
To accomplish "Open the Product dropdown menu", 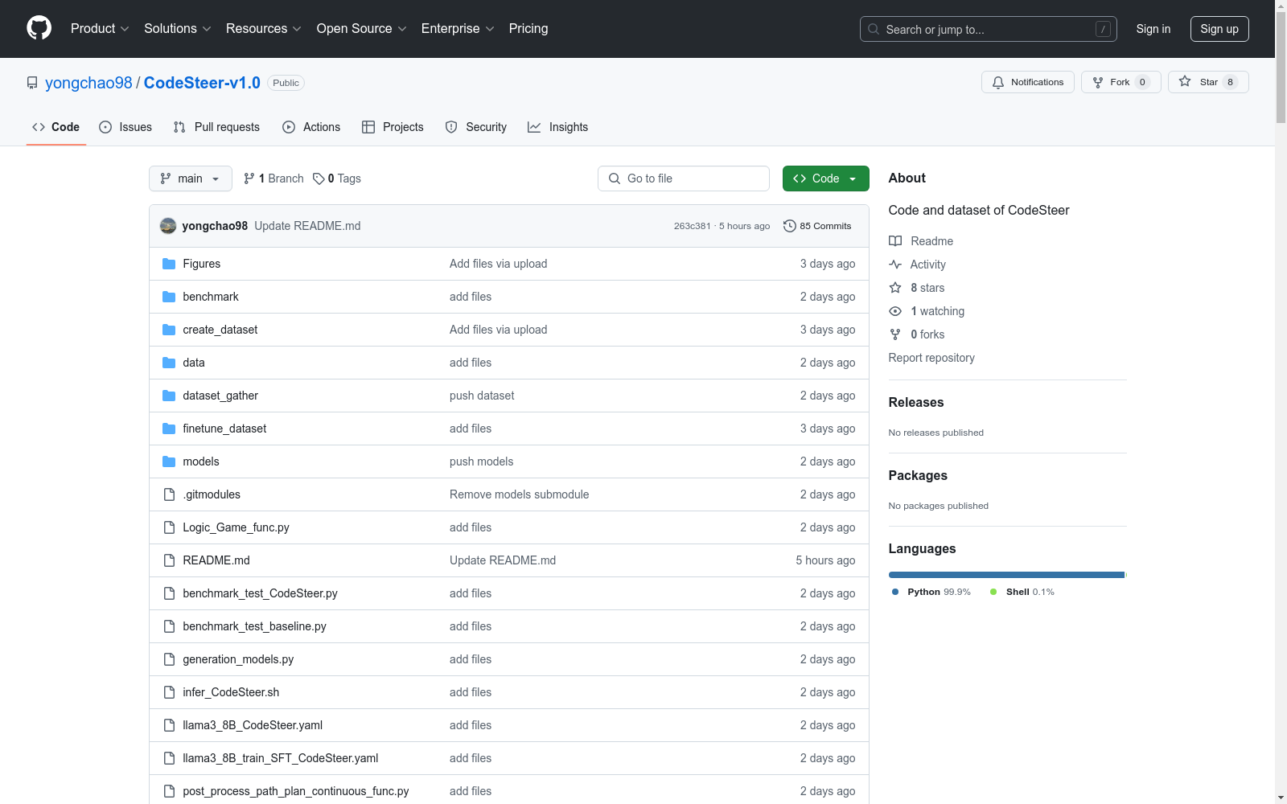I will point(100,29).
